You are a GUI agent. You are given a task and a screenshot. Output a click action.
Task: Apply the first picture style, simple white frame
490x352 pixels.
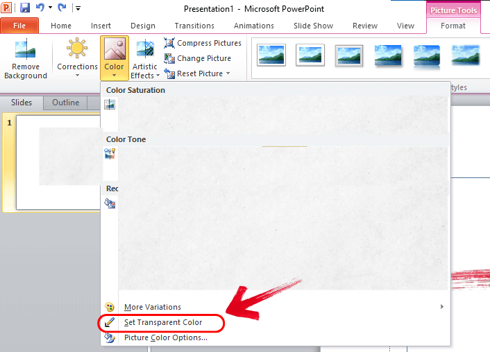point(271,55)
